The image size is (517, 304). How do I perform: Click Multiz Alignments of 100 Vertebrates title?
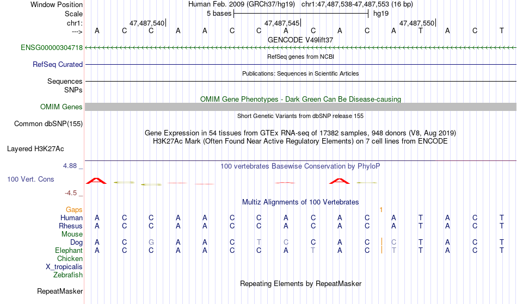coord(300,202)
